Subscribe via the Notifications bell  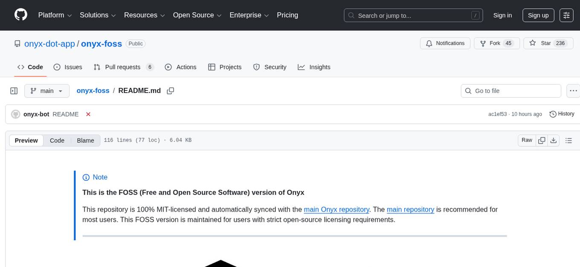coord(445,43)
